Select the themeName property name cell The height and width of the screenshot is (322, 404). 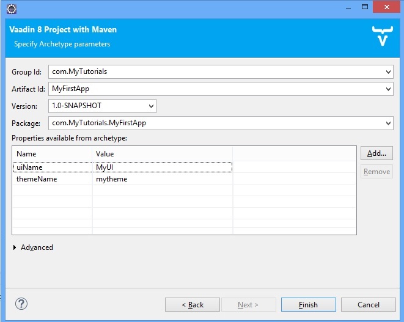[x=53, y=179]
